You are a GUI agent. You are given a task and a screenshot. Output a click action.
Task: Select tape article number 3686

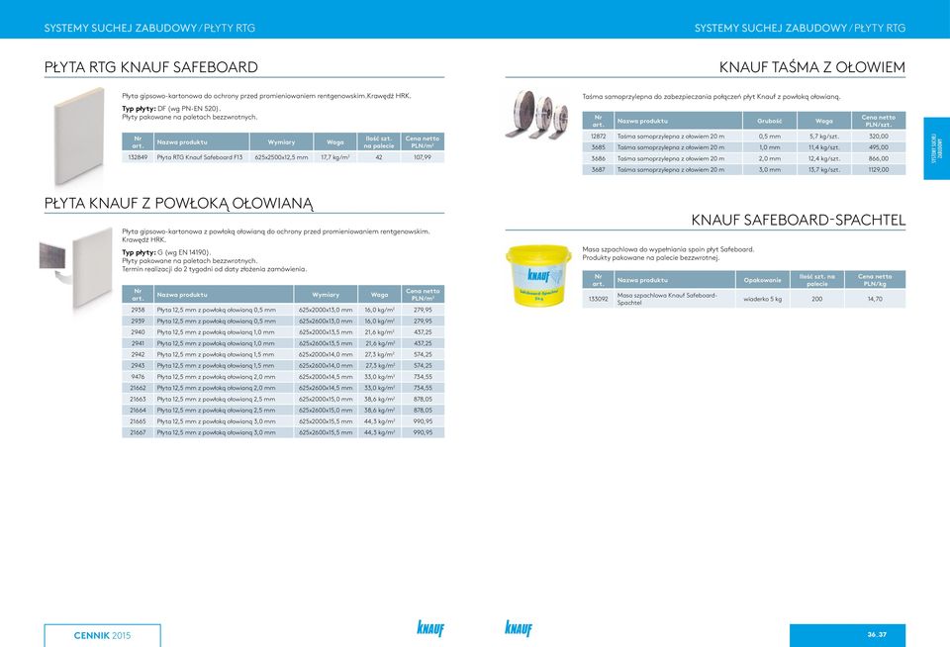point(598,158)
